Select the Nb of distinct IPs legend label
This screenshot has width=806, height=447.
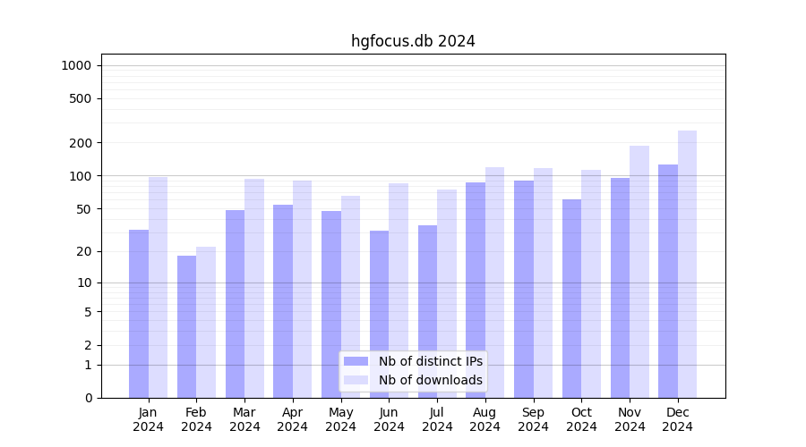[x=430, y=361]
